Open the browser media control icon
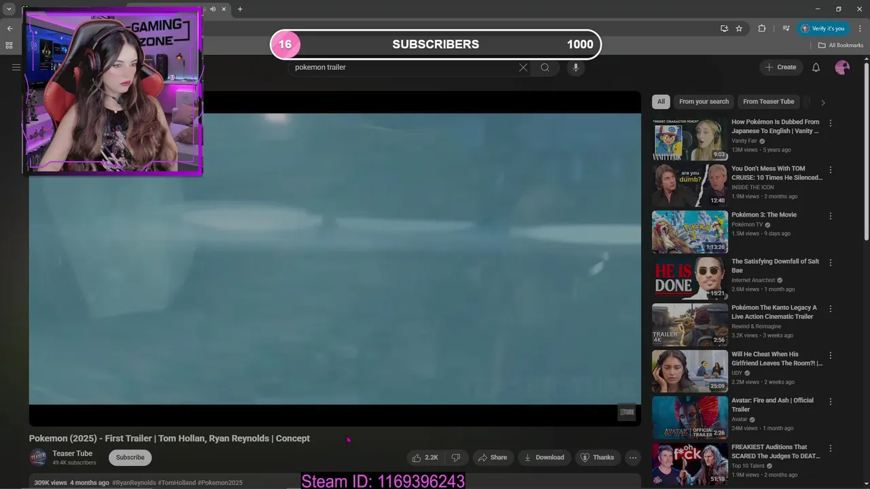 [786, 29]
